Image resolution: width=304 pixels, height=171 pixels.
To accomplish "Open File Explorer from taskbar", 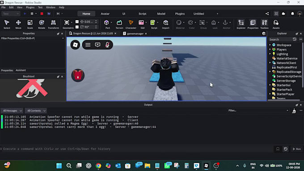I will pyautogui.click(x=148, y=166).
